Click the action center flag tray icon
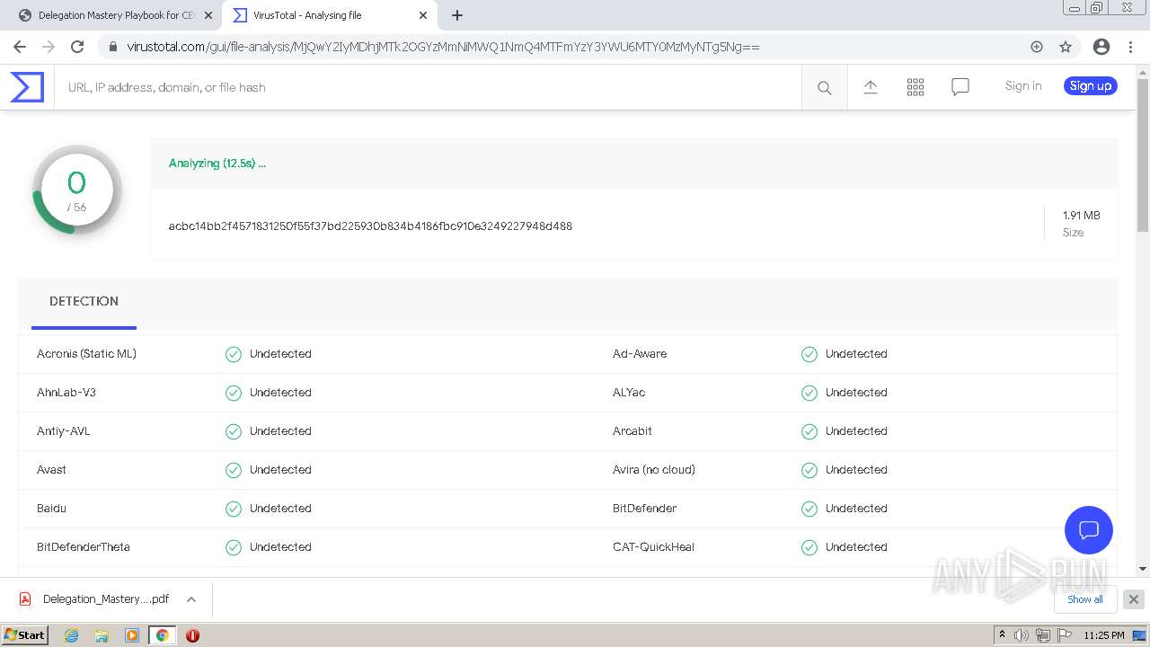The image size is (1150, 647). click(1065, 635)
